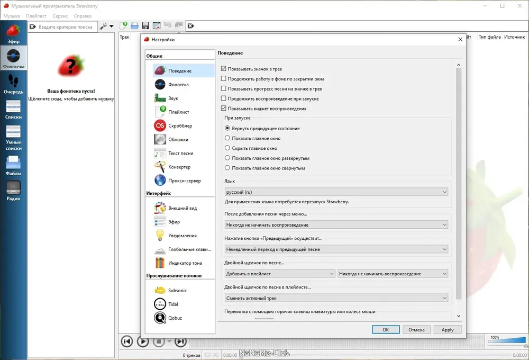The width and height of the screenshot is (529, 360).
Task: Select Плейлист settings category in dialog
Action: [x=184, y=112]
